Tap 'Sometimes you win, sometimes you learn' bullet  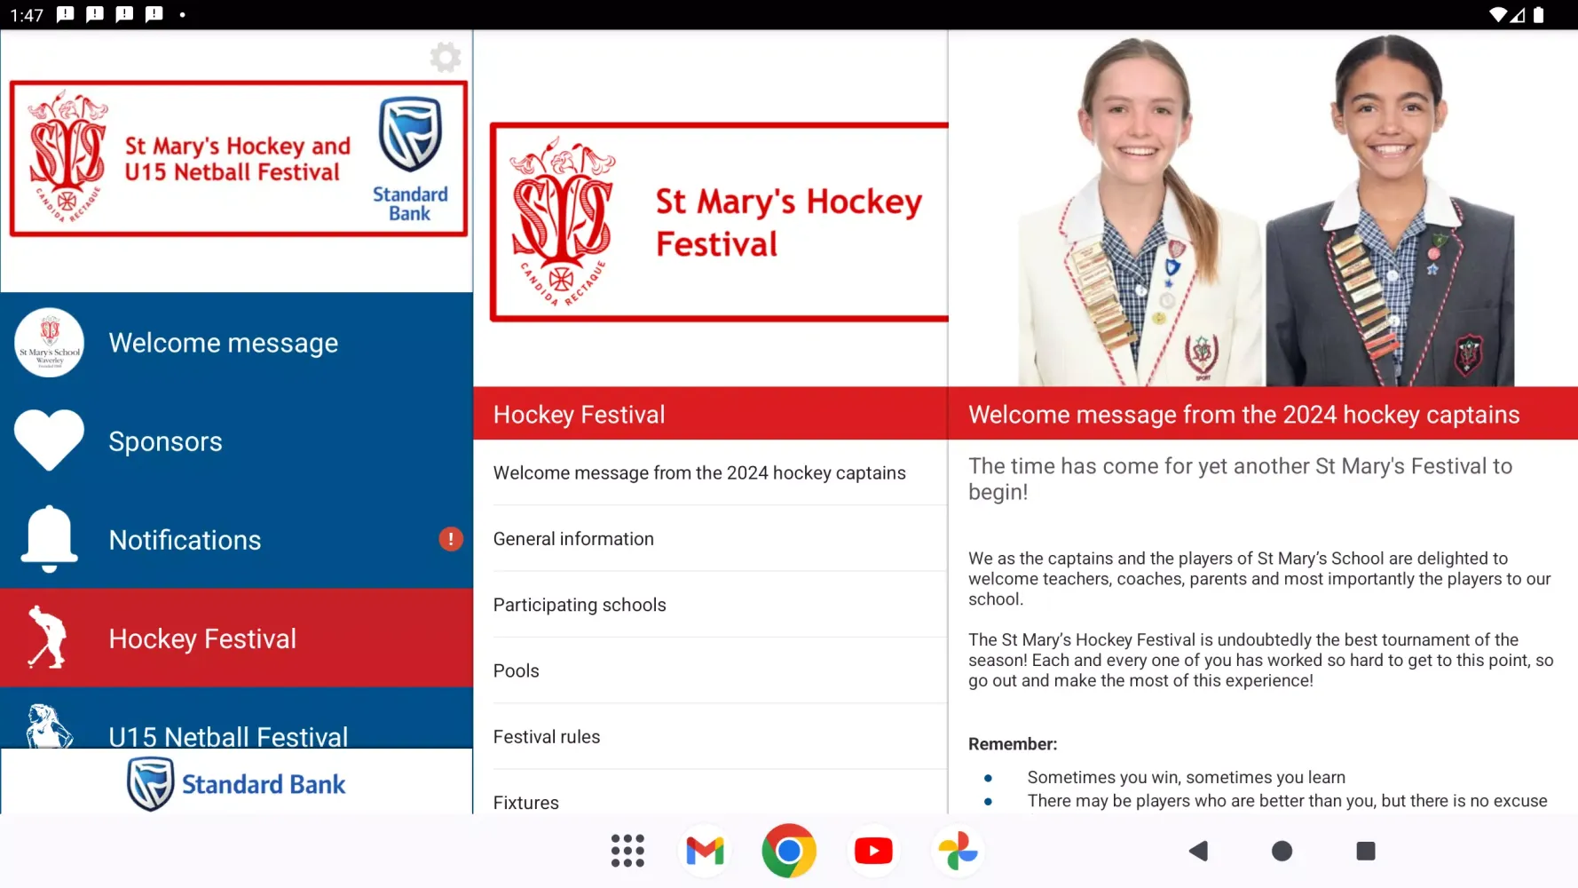(1186, 777)
